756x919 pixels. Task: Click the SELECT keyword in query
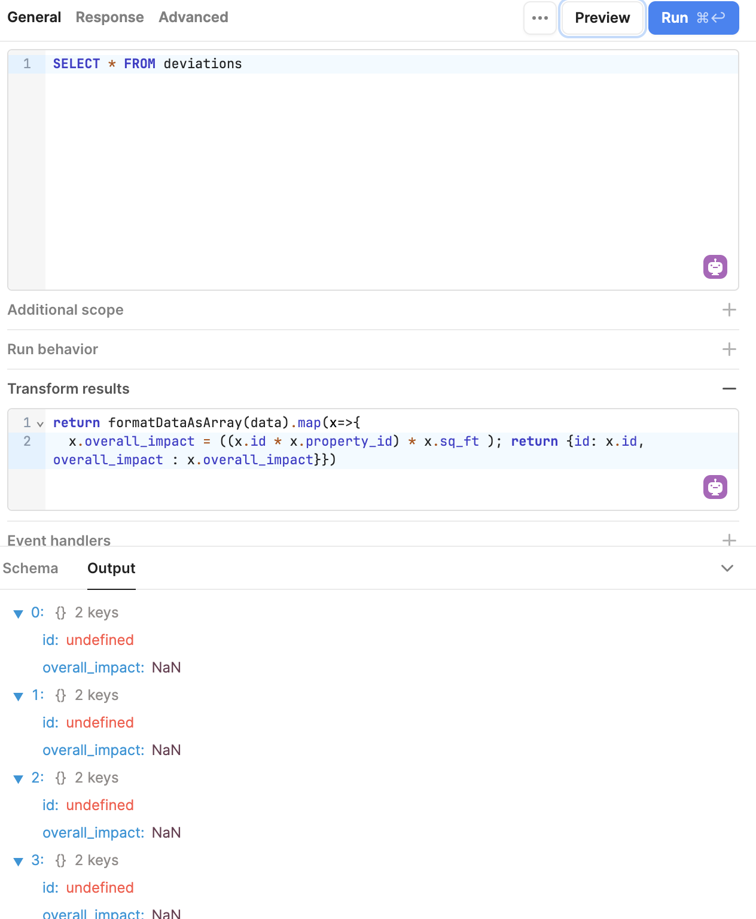[77, 64]
